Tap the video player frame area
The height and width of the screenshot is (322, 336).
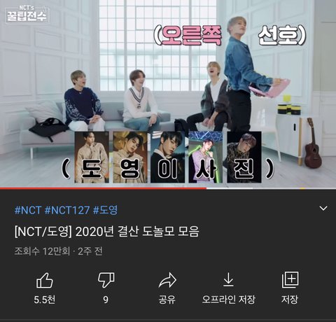click(x=168, y=93)
